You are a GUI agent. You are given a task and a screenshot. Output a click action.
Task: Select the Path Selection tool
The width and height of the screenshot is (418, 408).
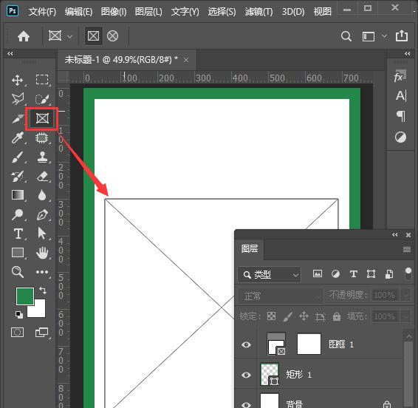coord(41,234)
